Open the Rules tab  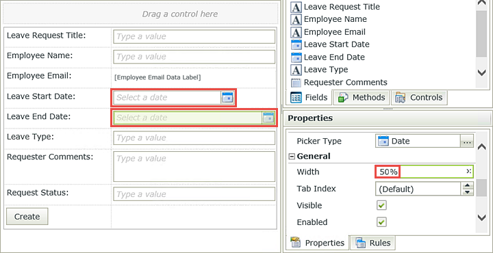tap(373, 243)
